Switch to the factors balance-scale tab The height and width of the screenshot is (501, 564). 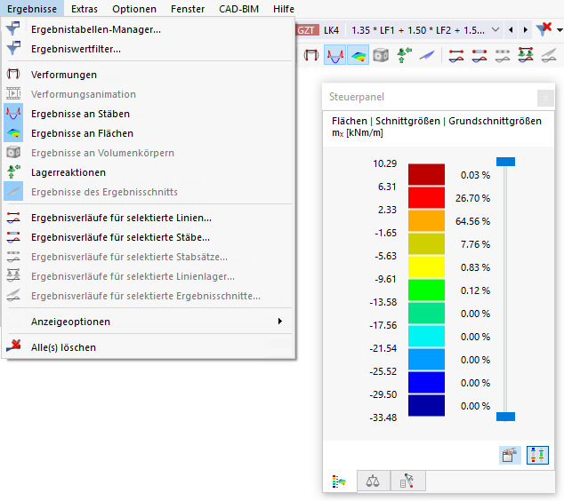pos(373,481)
